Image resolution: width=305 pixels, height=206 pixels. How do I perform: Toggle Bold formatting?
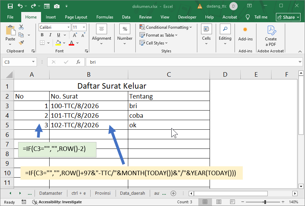tap(42, 35)
